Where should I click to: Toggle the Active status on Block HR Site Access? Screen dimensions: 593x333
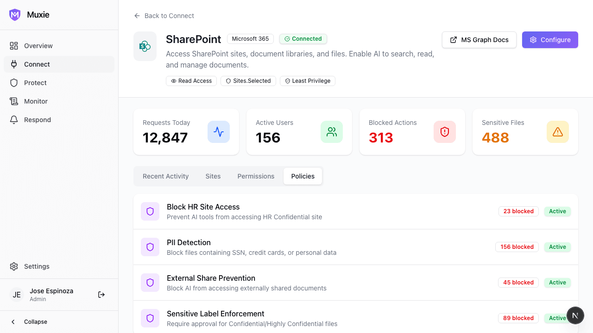(557, 211)
